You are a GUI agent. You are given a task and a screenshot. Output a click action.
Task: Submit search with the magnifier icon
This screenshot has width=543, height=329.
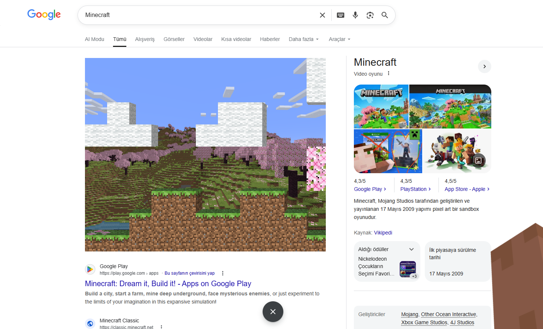(x=385, y=15)
